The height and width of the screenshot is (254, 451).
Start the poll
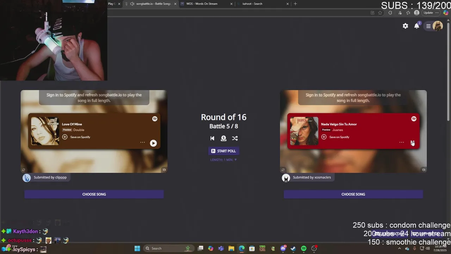[x=223, y=151]
